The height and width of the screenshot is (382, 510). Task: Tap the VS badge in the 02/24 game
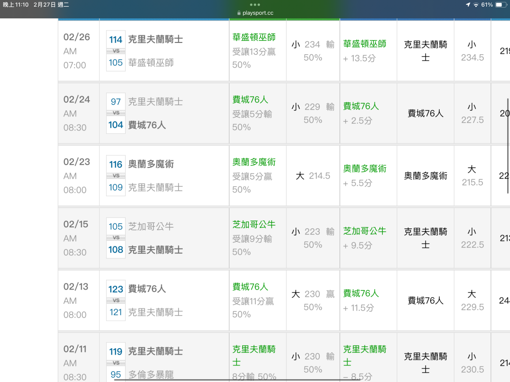tap(116, 113)
